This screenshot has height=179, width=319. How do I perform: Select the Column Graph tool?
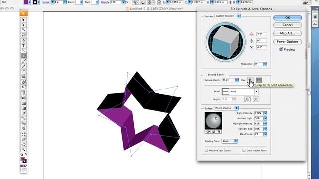point(23,98)
